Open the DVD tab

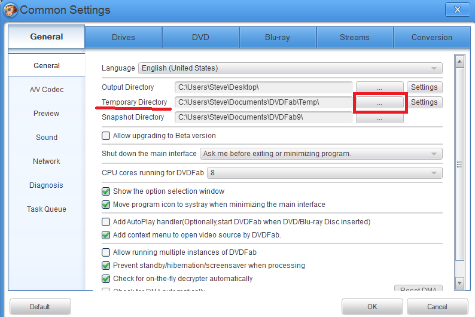click(x=200, y=37)
